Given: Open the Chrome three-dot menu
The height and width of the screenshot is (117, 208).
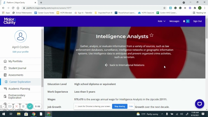Looking at the screenshot, I should [205, 8].
